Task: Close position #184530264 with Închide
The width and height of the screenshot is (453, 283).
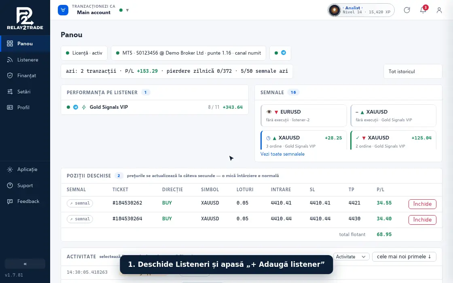Action: point(422,220)
